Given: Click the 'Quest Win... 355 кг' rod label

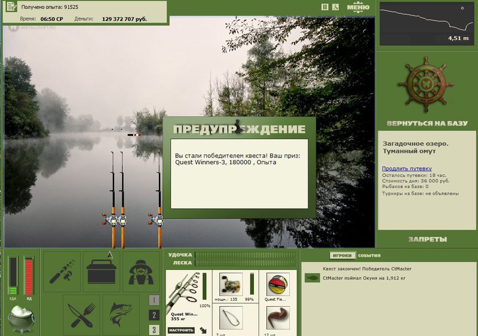Looking at the screenshot, I should 184,316.
